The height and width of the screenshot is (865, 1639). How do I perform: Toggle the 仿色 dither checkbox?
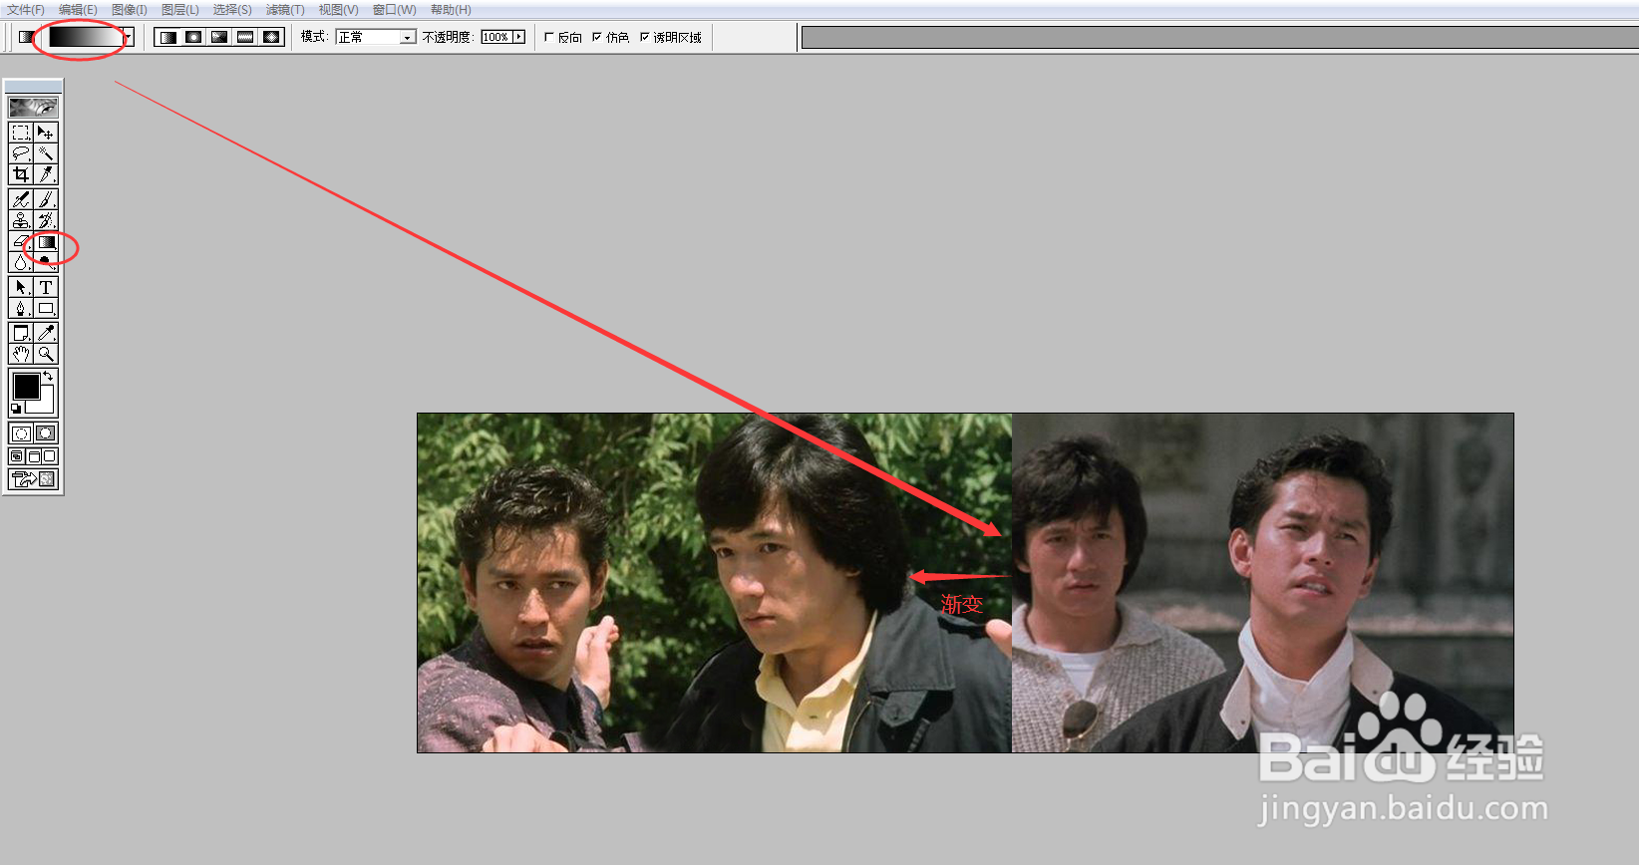click(x=596, y=37)
